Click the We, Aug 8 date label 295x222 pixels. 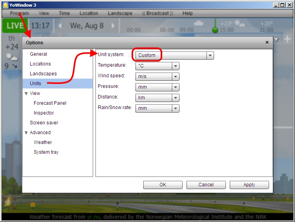click(87, 26)
